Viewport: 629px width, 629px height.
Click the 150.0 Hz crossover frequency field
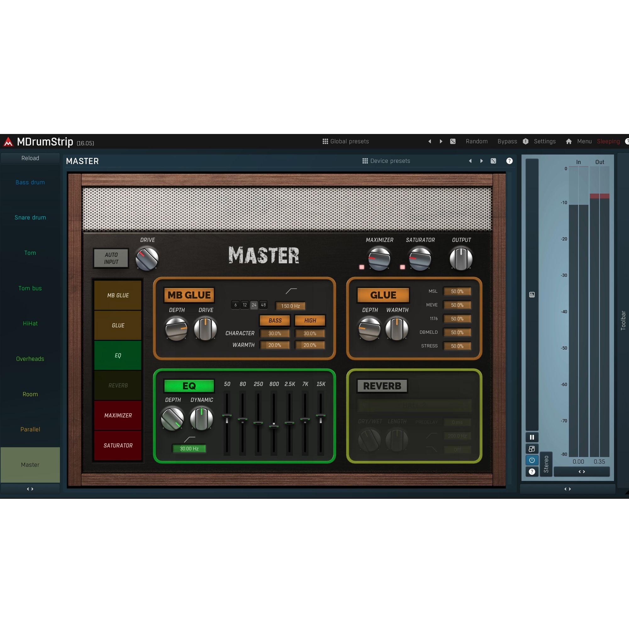[x=290, y=306]
